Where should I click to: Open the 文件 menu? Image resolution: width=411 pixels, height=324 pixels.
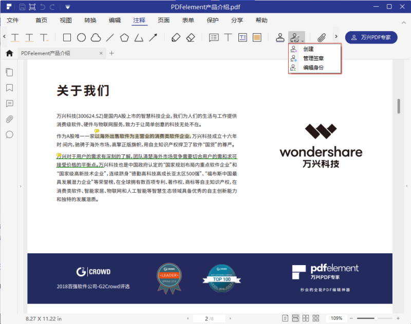[x=14, y=20]
